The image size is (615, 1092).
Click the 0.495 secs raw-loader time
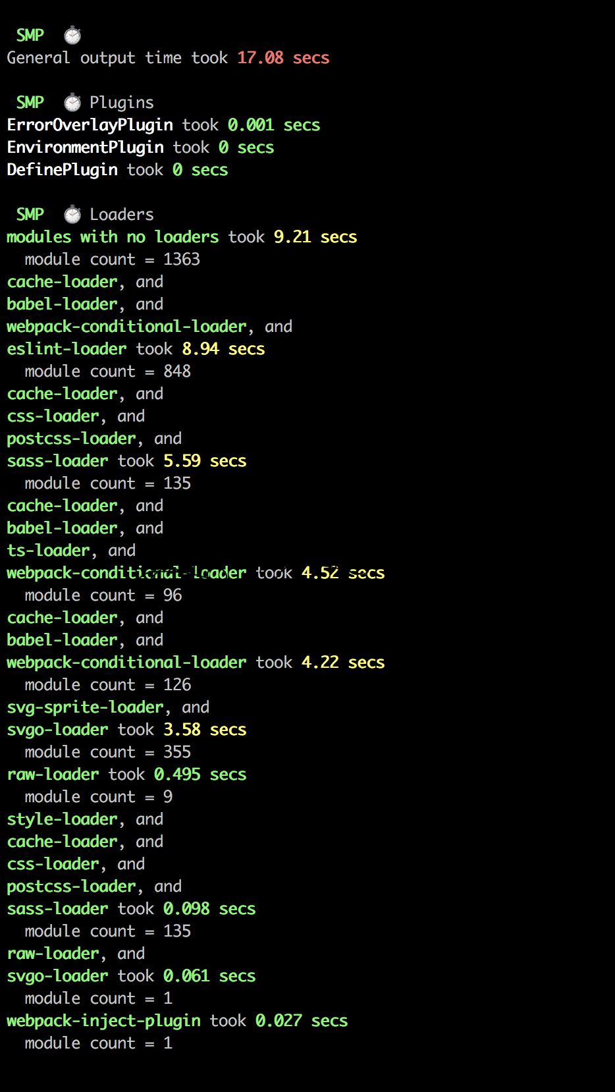tap(200, 775)
